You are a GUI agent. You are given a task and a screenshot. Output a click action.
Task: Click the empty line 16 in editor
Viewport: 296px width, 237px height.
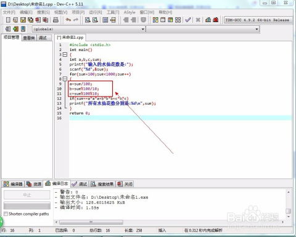[181, 118]
